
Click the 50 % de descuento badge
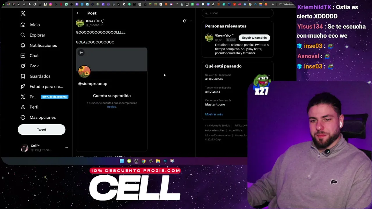54,97
